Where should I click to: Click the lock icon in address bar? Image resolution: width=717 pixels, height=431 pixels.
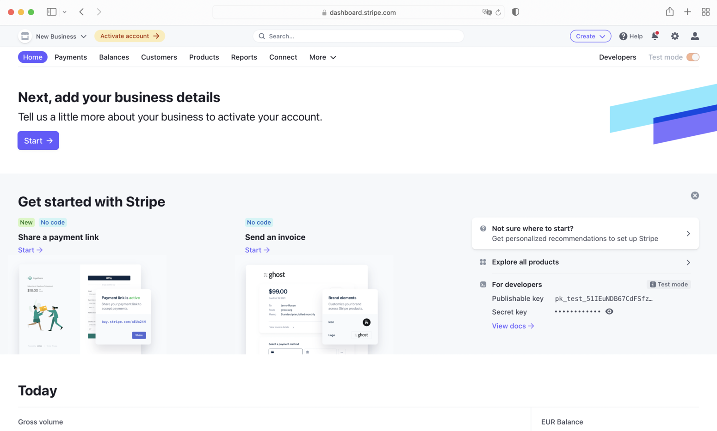tap(324, 12)
